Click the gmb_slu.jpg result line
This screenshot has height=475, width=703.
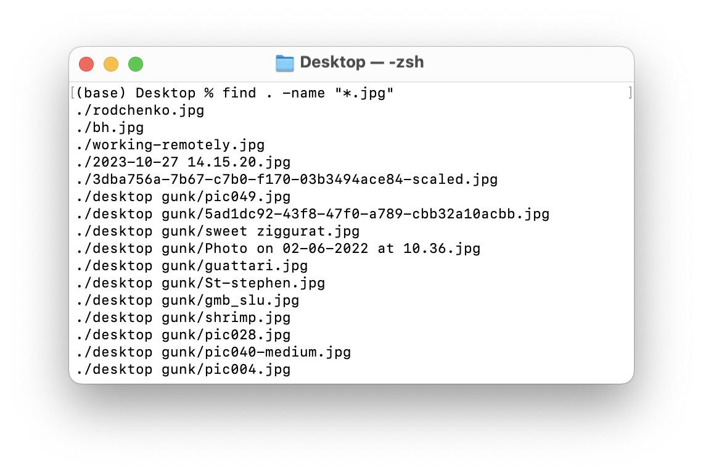point(187,300)
